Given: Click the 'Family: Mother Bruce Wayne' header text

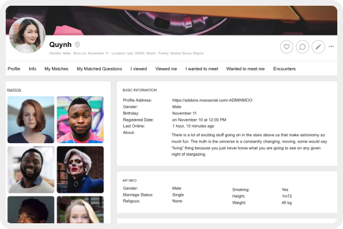Looking at the screenshot, I should [x=181, y=53].
